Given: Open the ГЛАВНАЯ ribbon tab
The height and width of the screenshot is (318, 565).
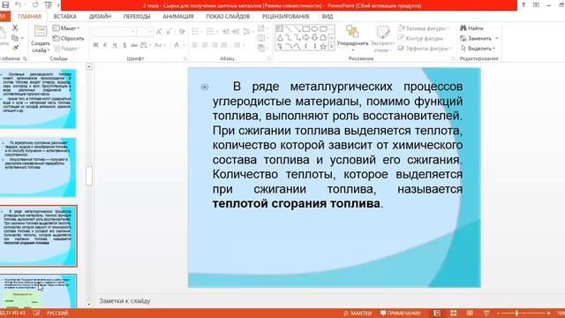Looking at the screenshot, I should (30, 16).
